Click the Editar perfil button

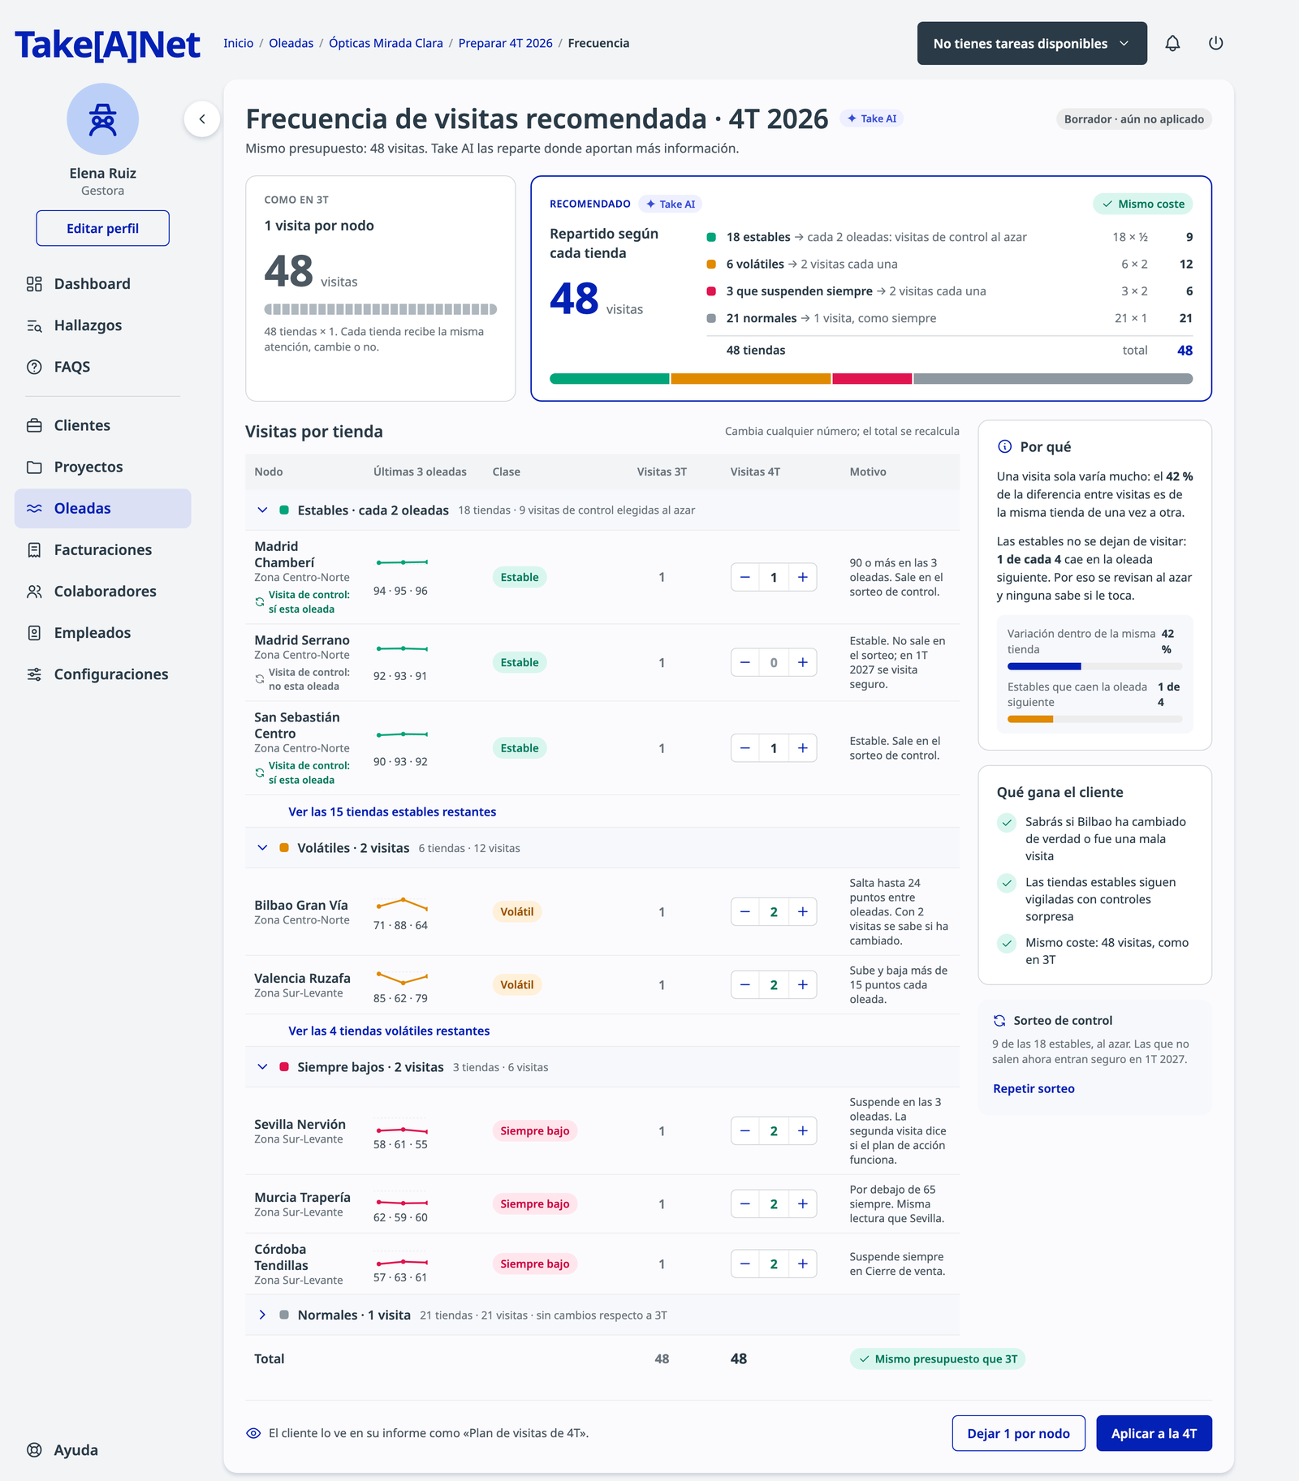(x=102, y=228)
